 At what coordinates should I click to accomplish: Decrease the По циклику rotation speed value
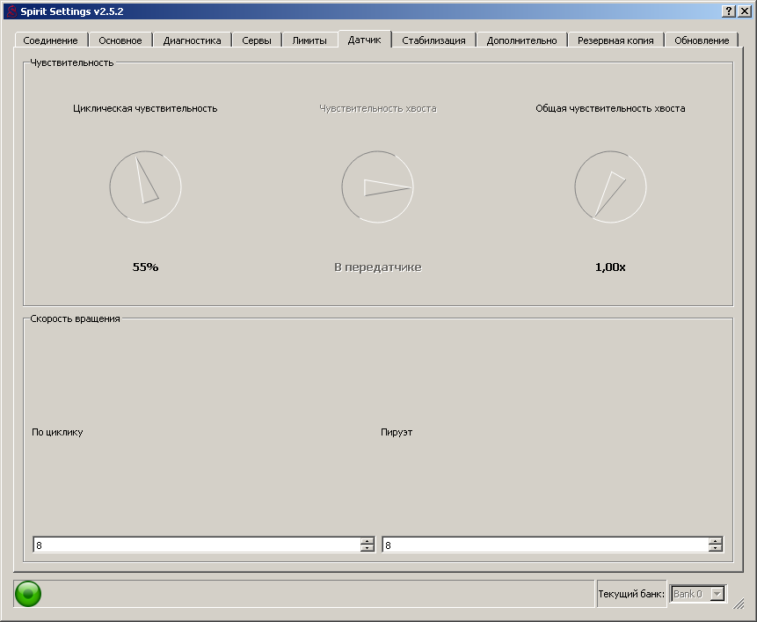(x=367, y=549)
